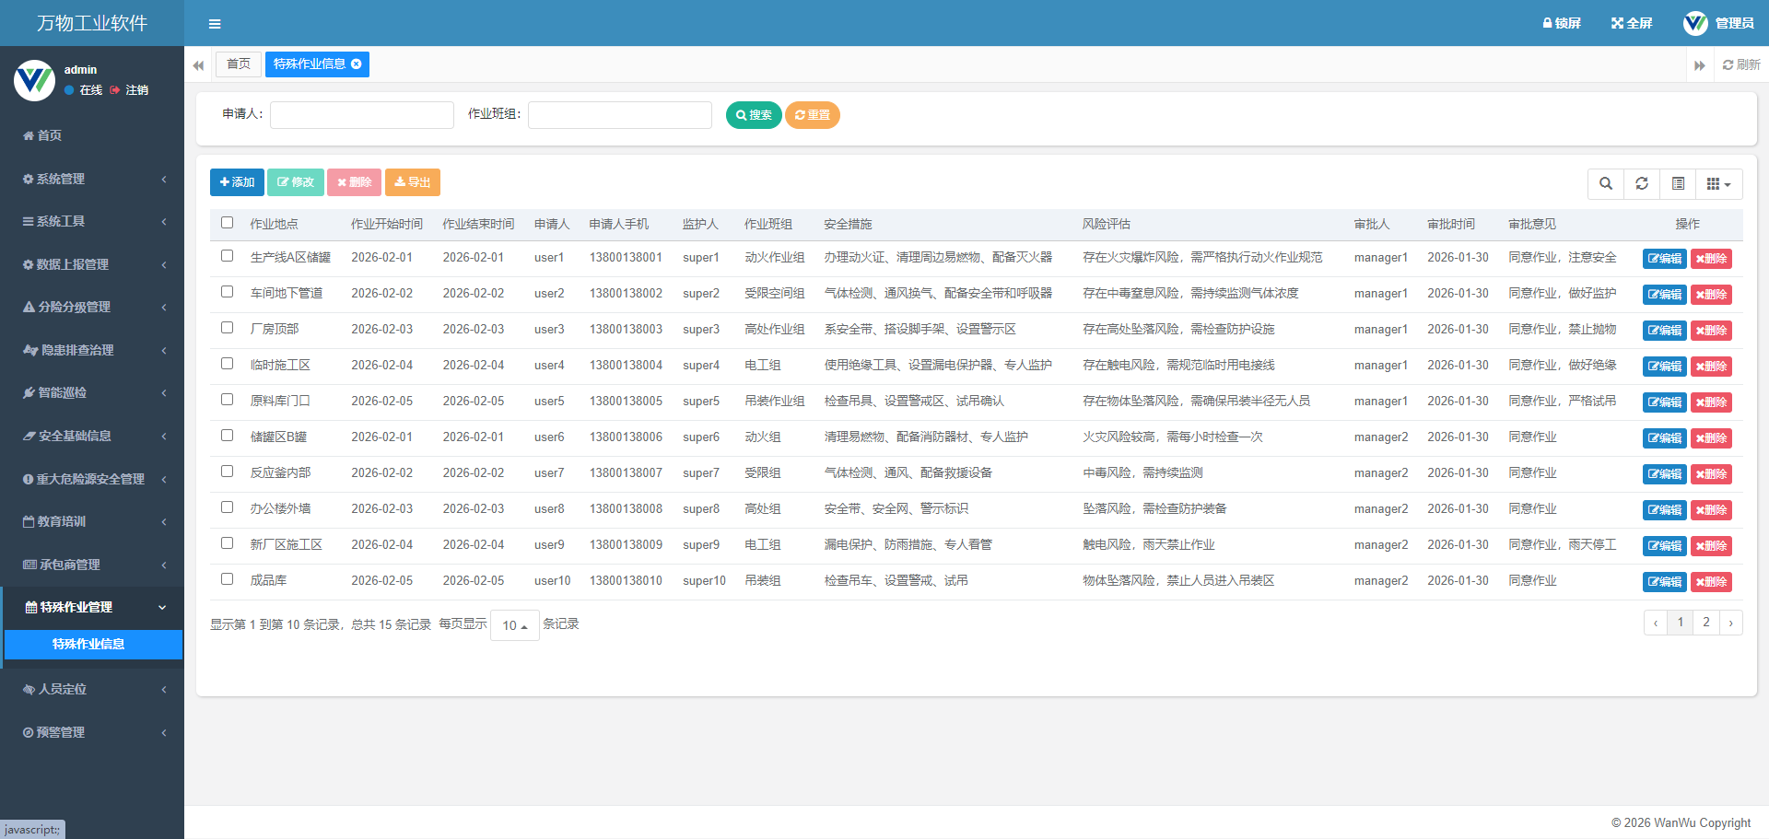
Task: Tick the checkbox for 反应釜内部 row
Action: (x=228, y=472)
